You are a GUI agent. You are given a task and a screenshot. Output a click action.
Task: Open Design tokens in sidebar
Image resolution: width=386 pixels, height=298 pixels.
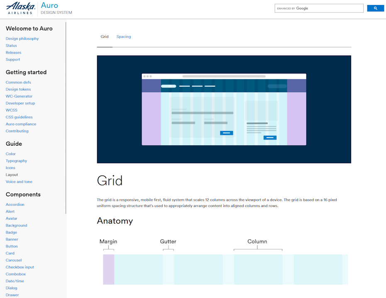18,89
